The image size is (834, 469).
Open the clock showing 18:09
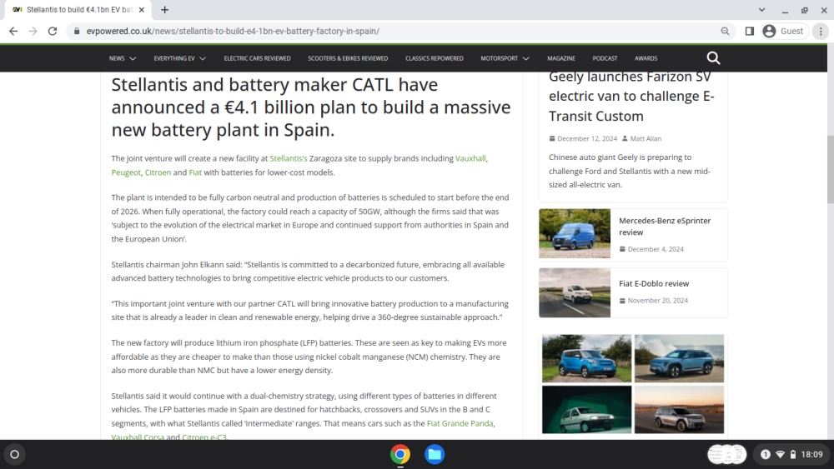pyautogui.click(x=811, y=454)
